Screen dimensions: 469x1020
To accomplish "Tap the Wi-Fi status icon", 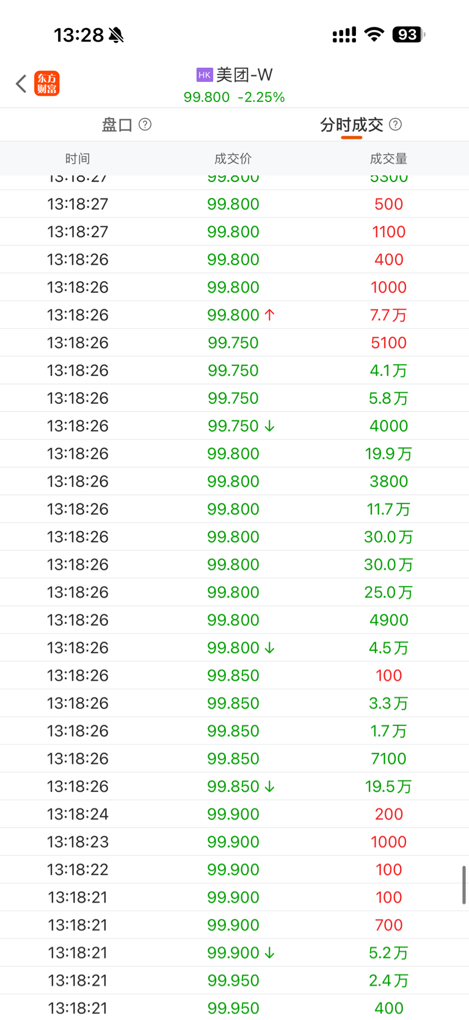I will (374, 35).
